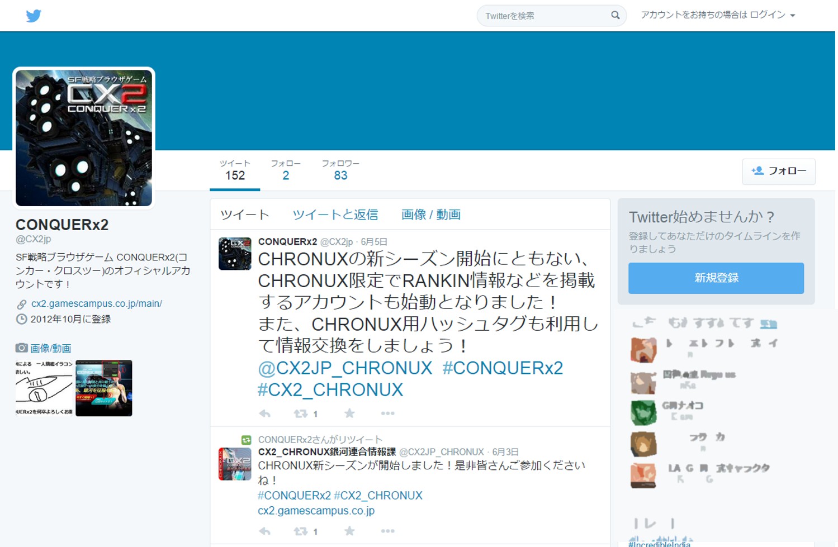Click the green retweet indicator icon
Image resolution: width=838 pixels, height=547 pixels.
246,440
